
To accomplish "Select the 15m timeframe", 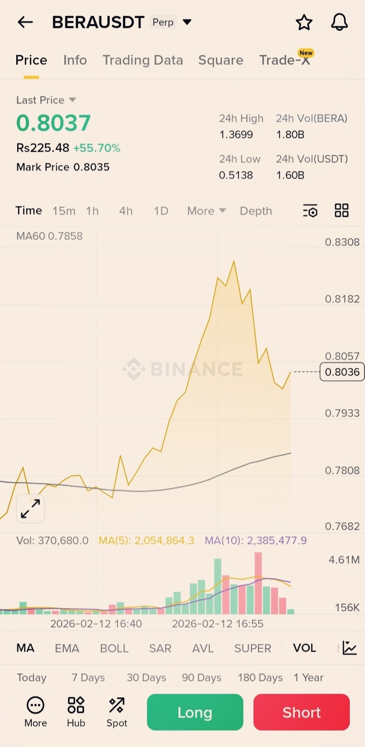I will click(64, 211).
